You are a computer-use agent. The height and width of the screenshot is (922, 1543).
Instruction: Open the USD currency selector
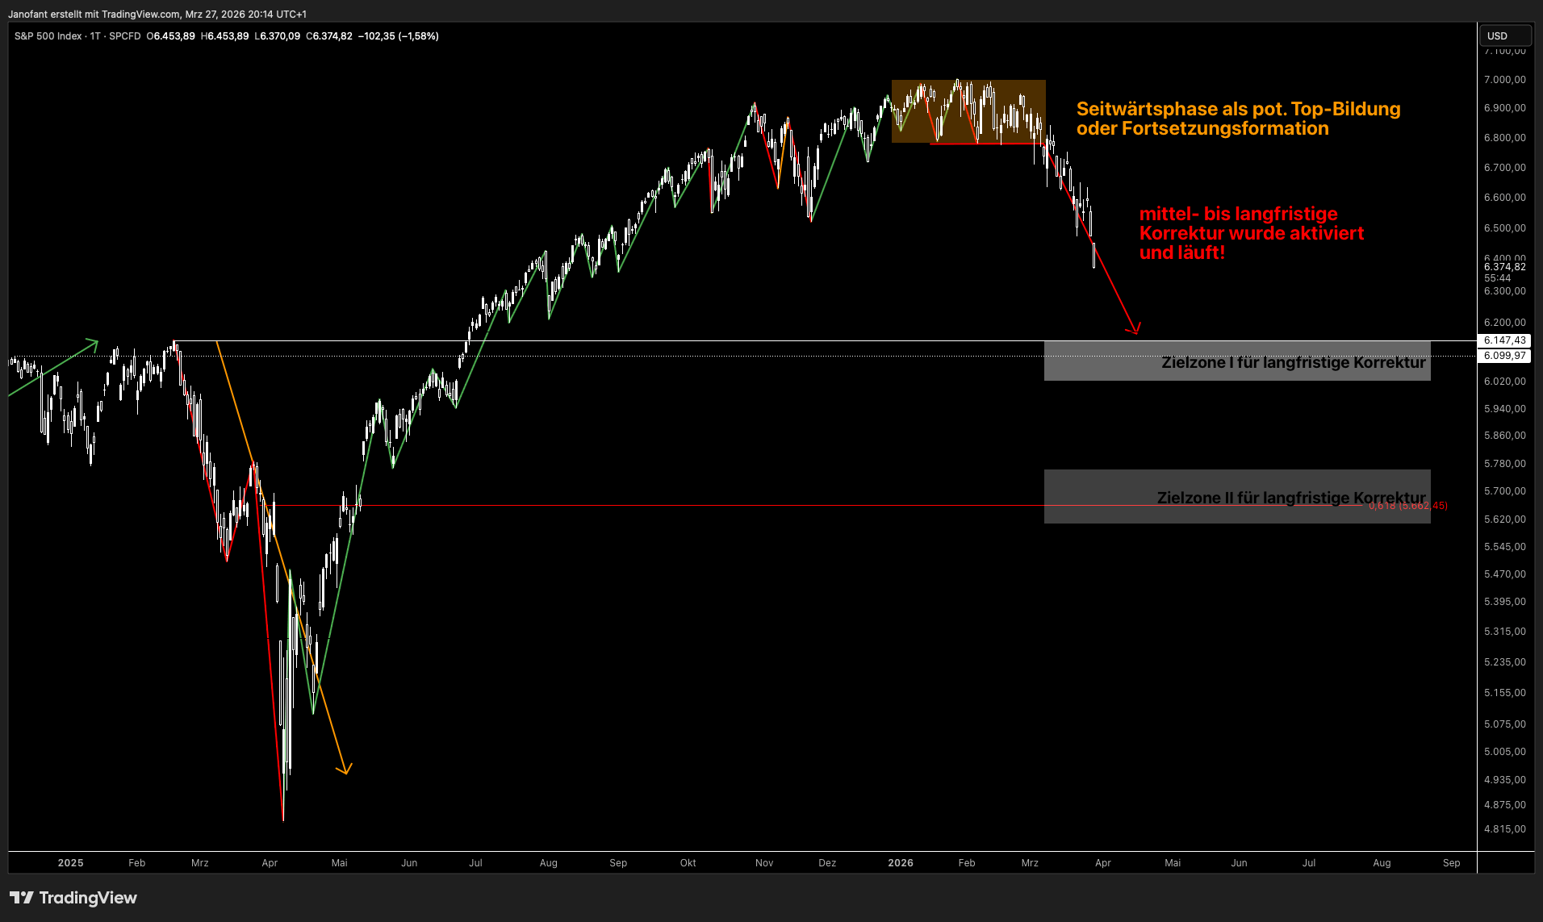[1504, 35]
